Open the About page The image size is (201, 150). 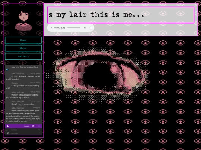coord(23,48)
